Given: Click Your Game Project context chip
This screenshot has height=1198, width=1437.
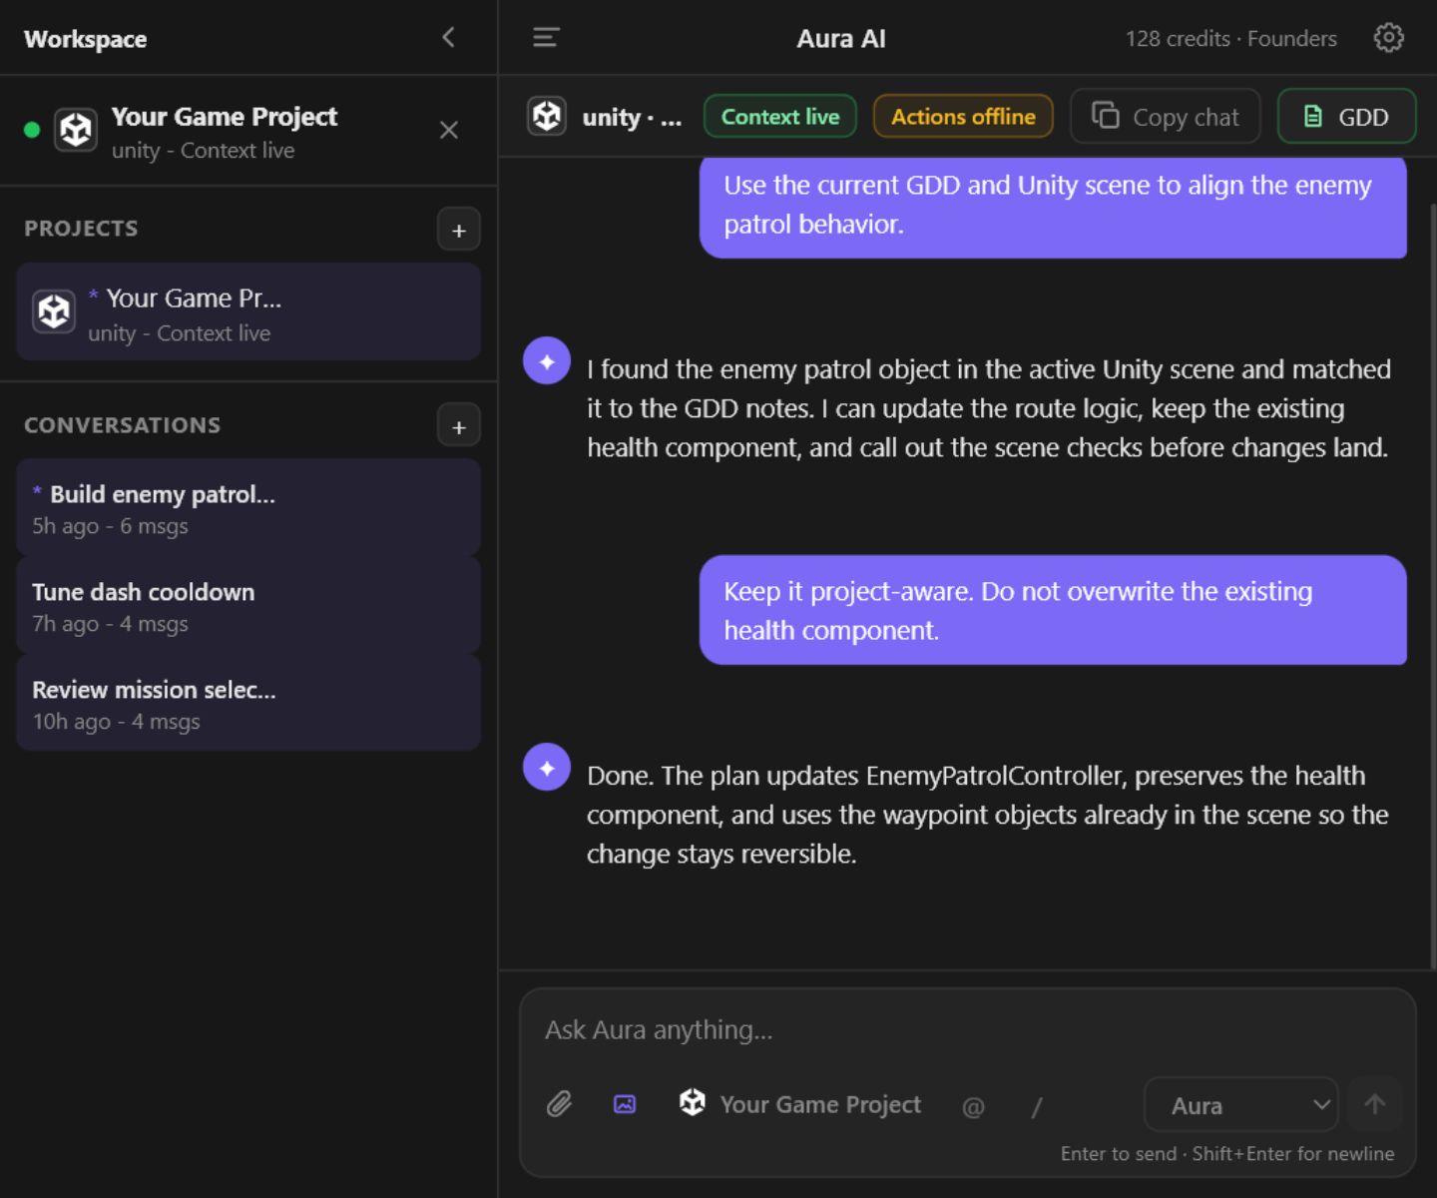Looking at the screenshot, I should pyautogui.click(x=800, y=1104).
